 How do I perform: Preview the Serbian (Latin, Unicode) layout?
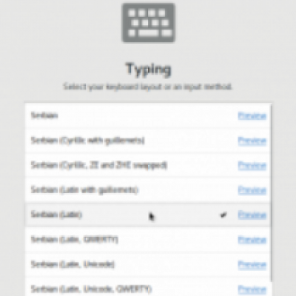click(x=252, y=264)
